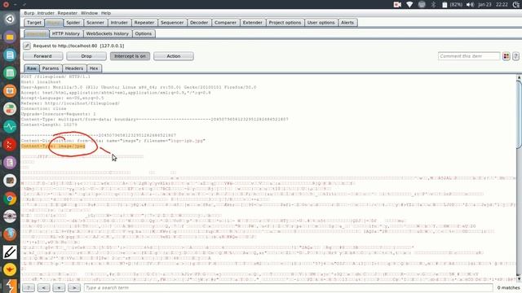Open the Bluetooth indicator
The image size is (522, 293).
coord(433,4)
